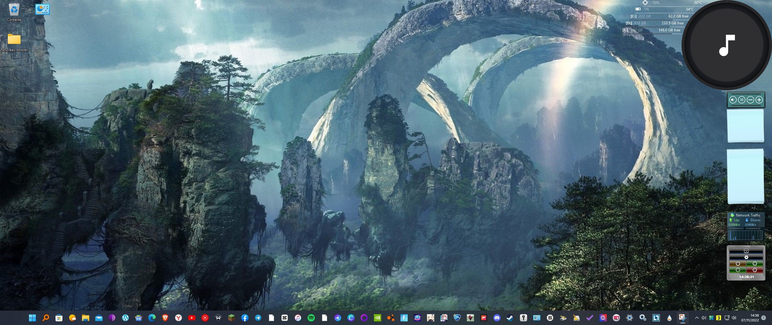Open Steam from the taskbar

point(510,318)
